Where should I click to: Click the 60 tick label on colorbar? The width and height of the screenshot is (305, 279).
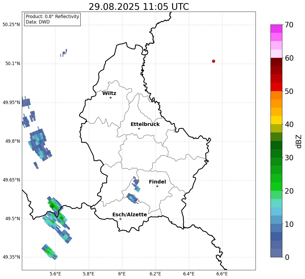point(289,58)
